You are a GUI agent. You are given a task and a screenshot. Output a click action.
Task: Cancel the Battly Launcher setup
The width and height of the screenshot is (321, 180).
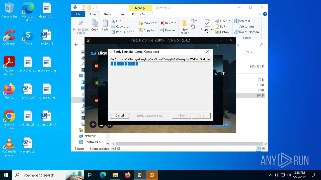point(120,115)
